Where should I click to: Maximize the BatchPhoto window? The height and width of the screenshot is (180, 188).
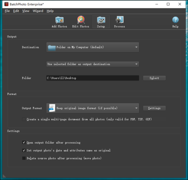point(168,4)
